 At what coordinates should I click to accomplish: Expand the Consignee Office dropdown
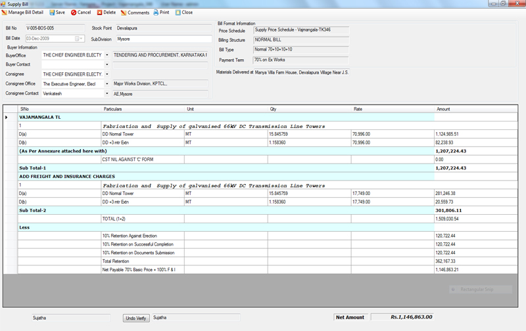point(107,84)
